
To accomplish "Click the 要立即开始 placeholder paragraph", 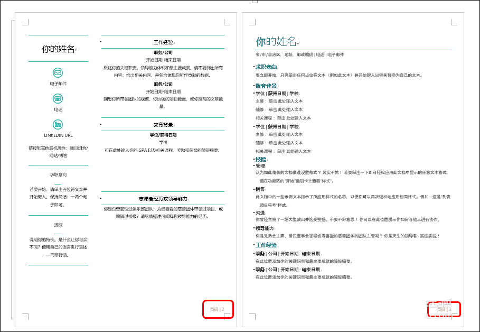I will coord(339,75).
